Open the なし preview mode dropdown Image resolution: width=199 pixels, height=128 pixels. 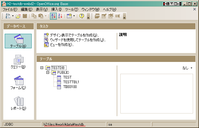[x=187, y=68]
